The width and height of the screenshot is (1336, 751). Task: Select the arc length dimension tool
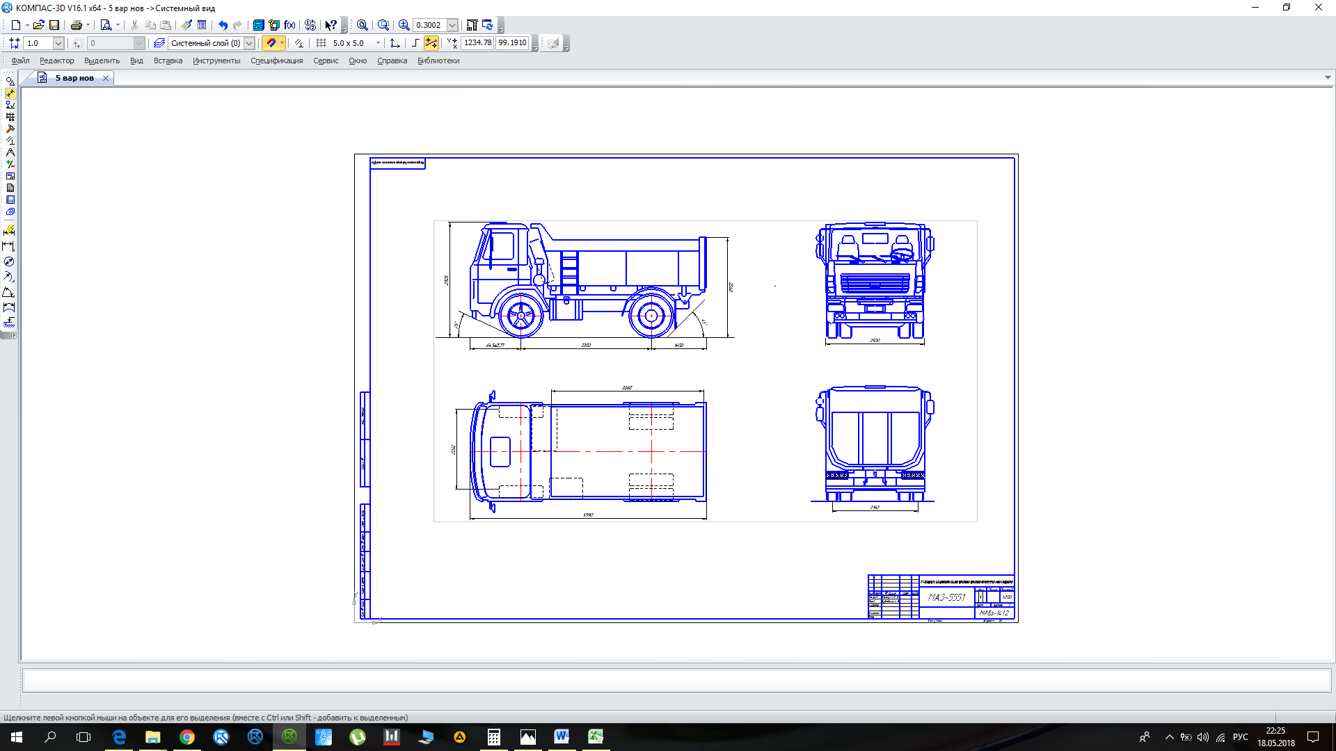click(x=9, y=307)
